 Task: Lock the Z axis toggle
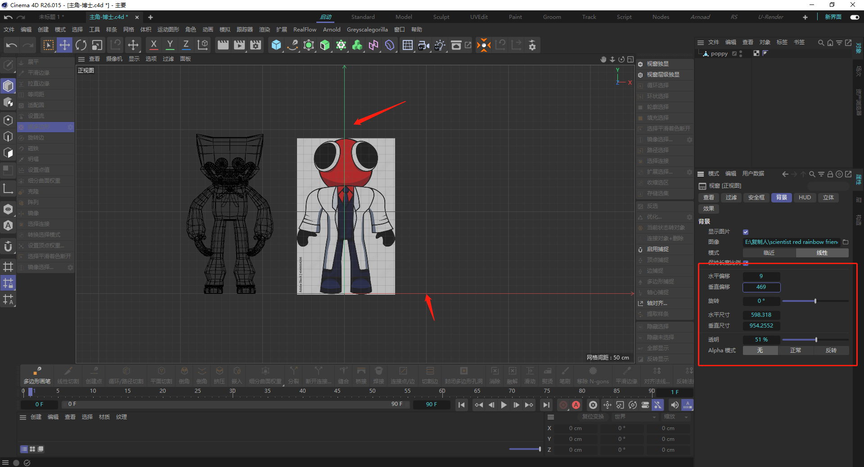click(186, 45)
